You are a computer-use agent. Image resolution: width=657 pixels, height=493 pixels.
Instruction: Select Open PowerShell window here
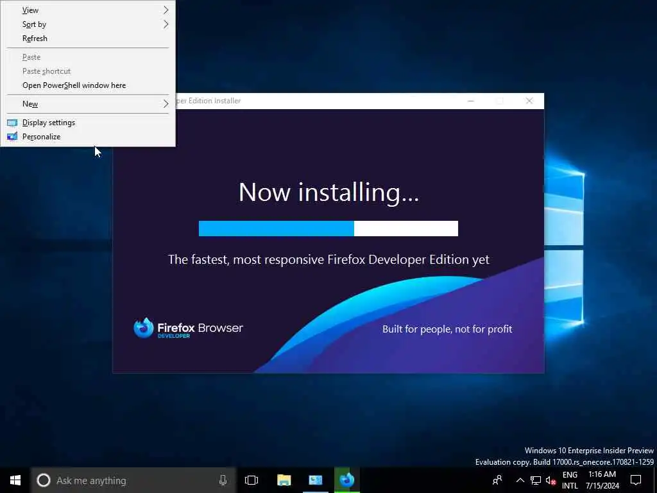click(88, 85)
